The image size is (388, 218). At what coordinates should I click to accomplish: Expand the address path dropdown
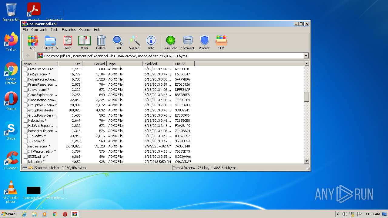pos(306,56)
